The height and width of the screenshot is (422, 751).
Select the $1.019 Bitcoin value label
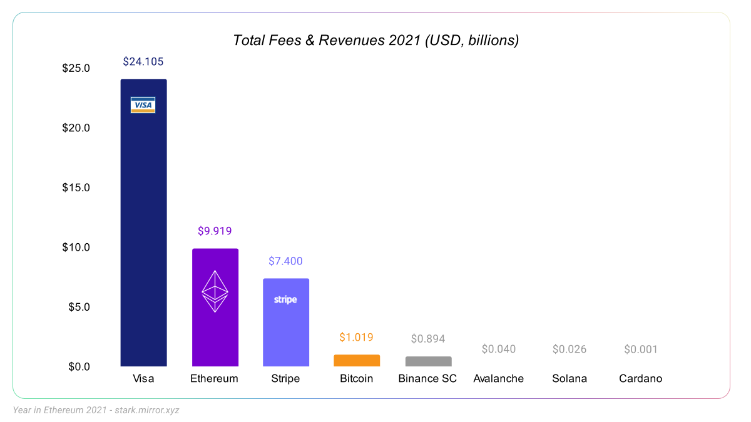357,337
